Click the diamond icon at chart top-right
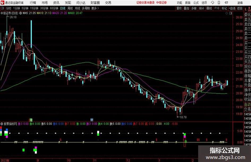This screenshot has height=162, width=251. tap(227, 13)
